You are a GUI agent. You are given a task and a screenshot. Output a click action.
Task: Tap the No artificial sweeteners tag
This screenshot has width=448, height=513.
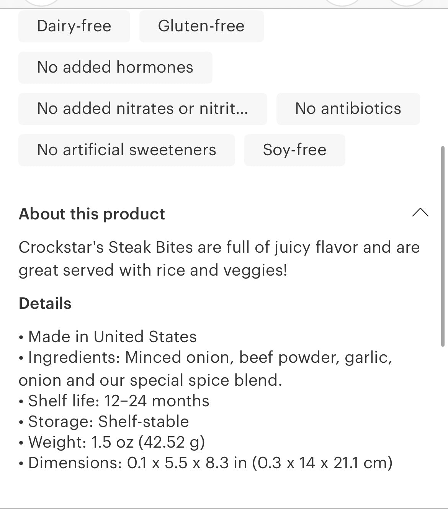(127, 150)
